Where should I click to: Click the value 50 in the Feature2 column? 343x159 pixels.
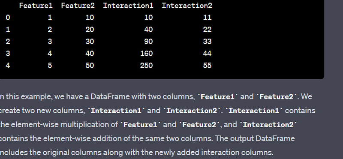[90, 66]
